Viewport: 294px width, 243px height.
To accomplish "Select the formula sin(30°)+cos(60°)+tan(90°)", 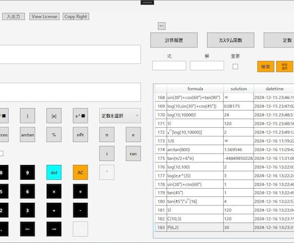I will 195,97.
